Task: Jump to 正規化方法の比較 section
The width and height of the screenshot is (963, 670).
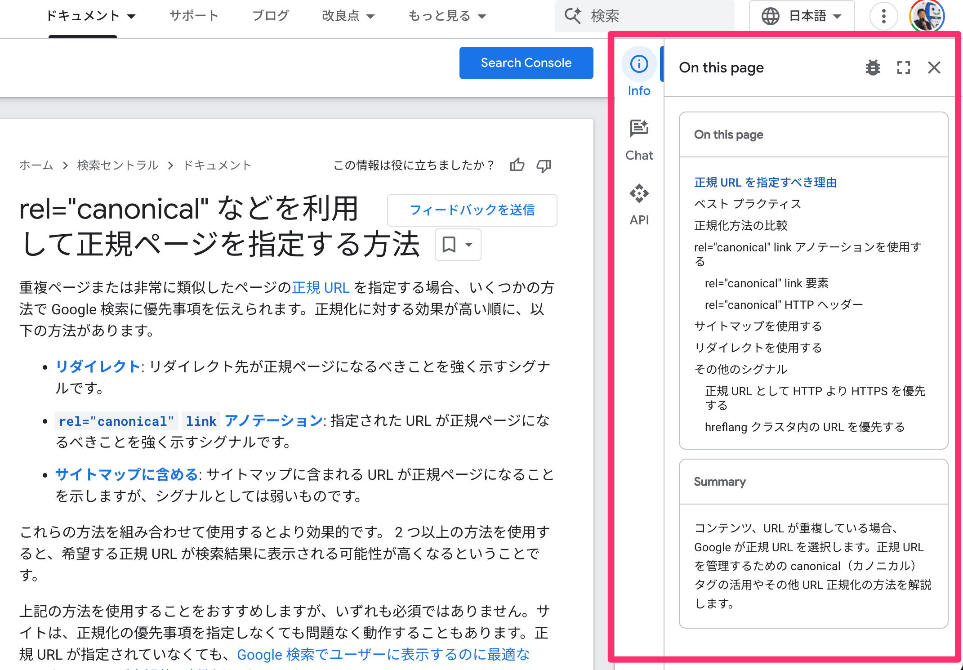Action: 741,226
